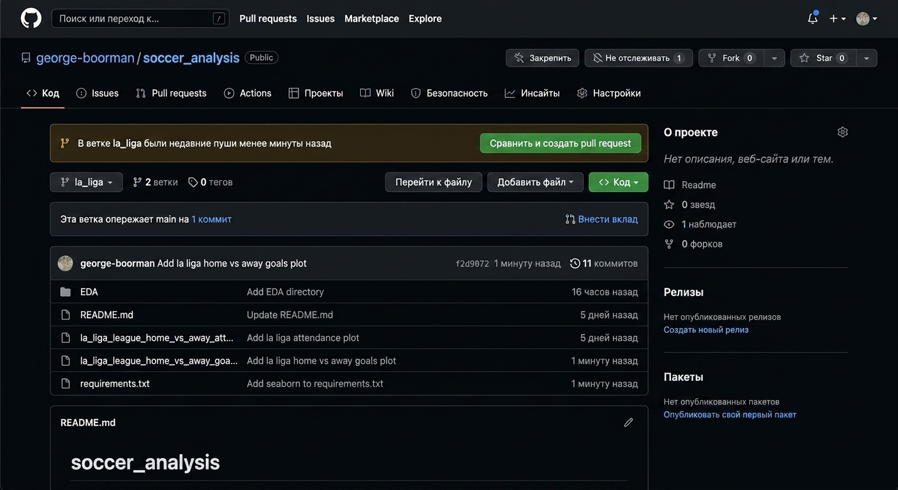Screen dimensions: 898x490
Task: Open the soccer_analysis repository link
Action: 191,57
